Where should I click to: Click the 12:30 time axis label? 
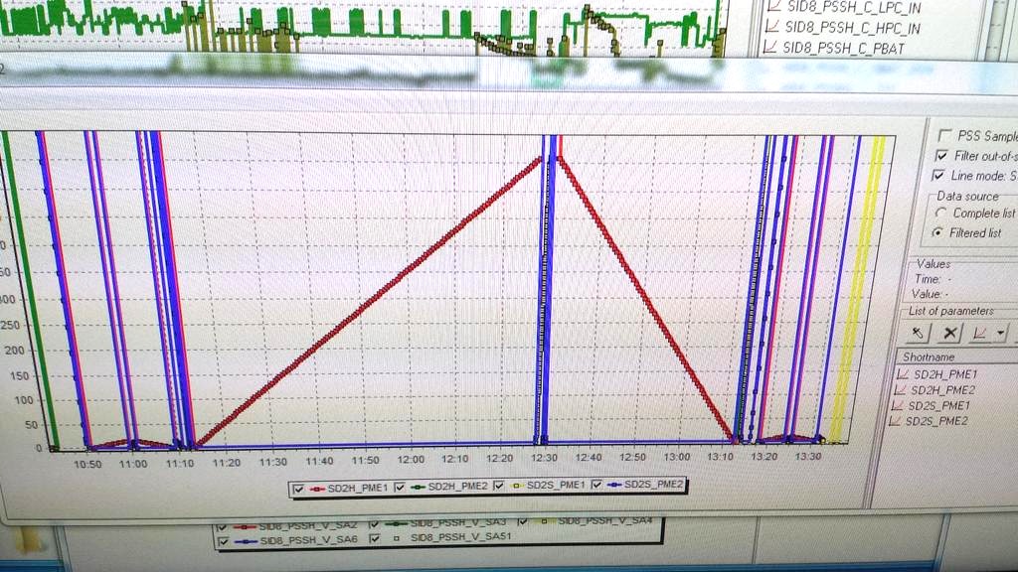[544, 458]
